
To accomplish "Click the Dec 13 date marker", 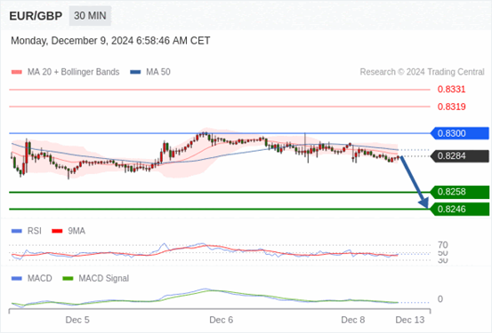I will [410, 320].
